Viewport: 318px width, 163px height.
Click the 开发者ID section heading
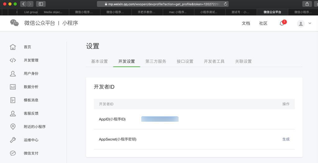pos(104,87)
